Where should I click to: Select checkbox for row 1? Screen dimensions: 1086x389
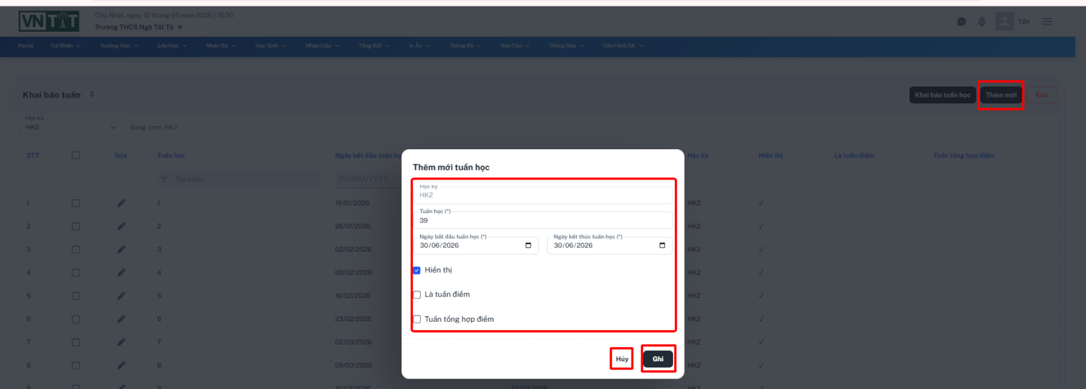coord(76,203)
